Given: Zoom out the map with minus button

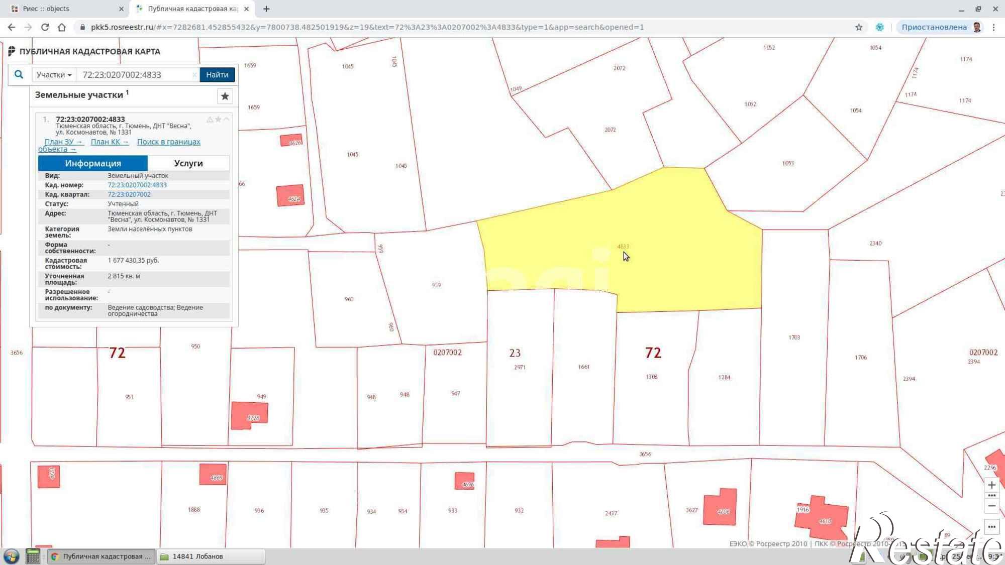Looking at the screenshot, I should pyautogui.click(x=991, y=506).
